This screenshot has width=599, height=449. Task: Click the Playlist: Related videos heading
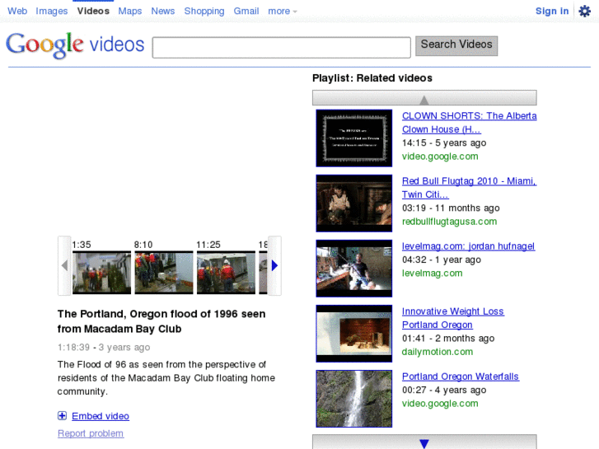[372, 78]
